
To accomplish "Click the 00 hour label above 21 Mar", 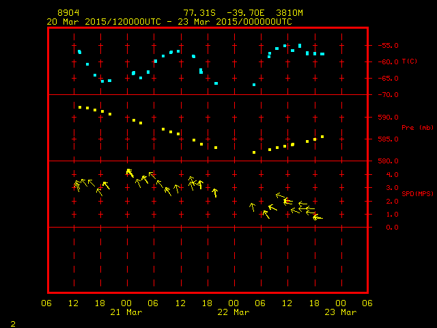I will (126, 303).
